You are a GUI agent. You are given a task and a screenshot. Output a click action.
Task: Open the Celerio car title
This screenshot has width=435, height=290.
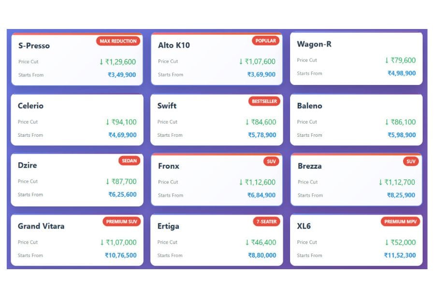click(x=30, y=106)
